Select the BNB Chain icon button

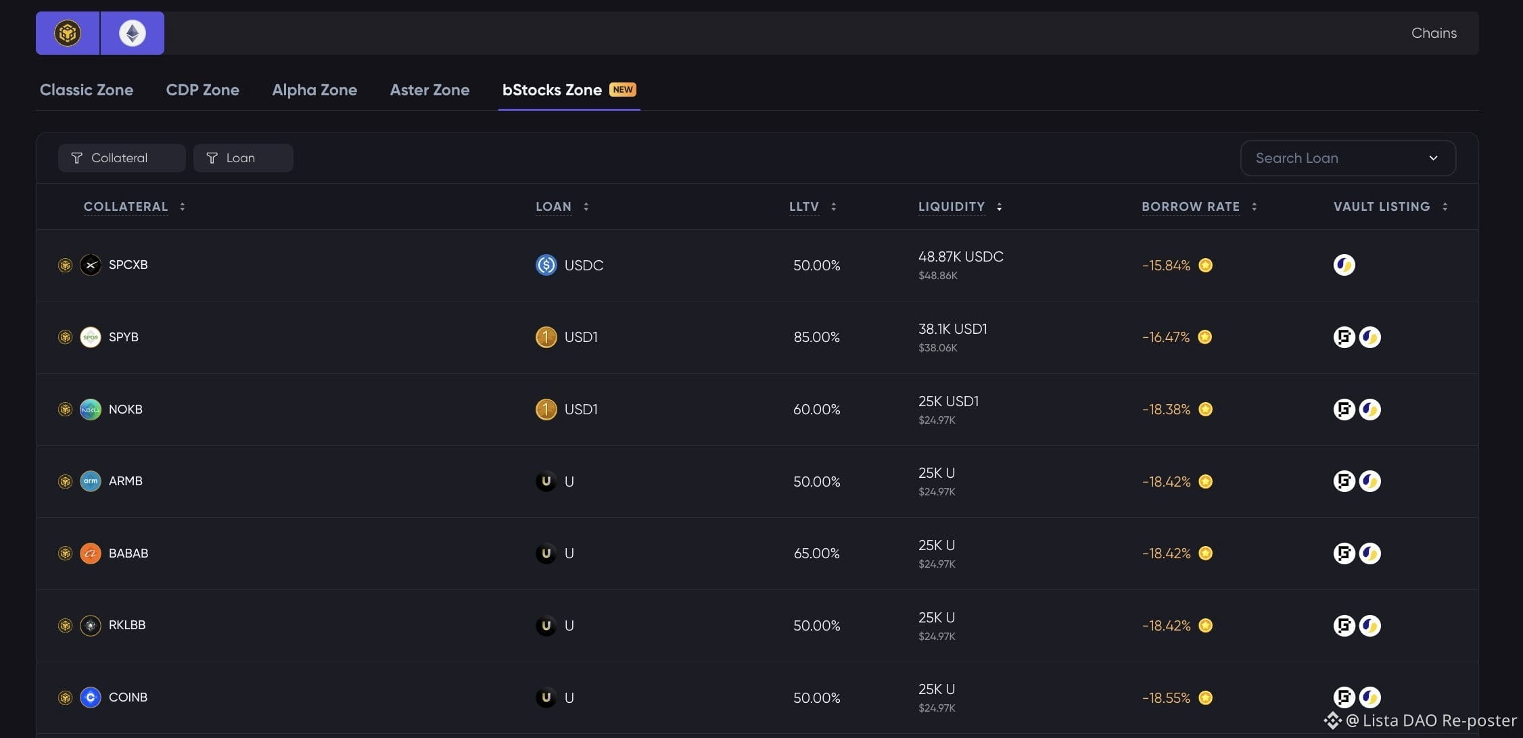(x=68, y=33)
